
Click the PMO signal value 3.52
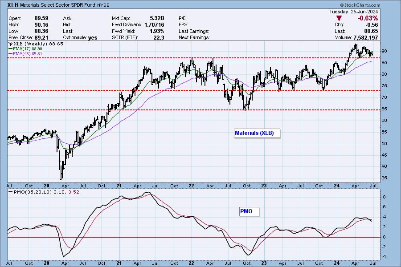click(x=74, y=192)
